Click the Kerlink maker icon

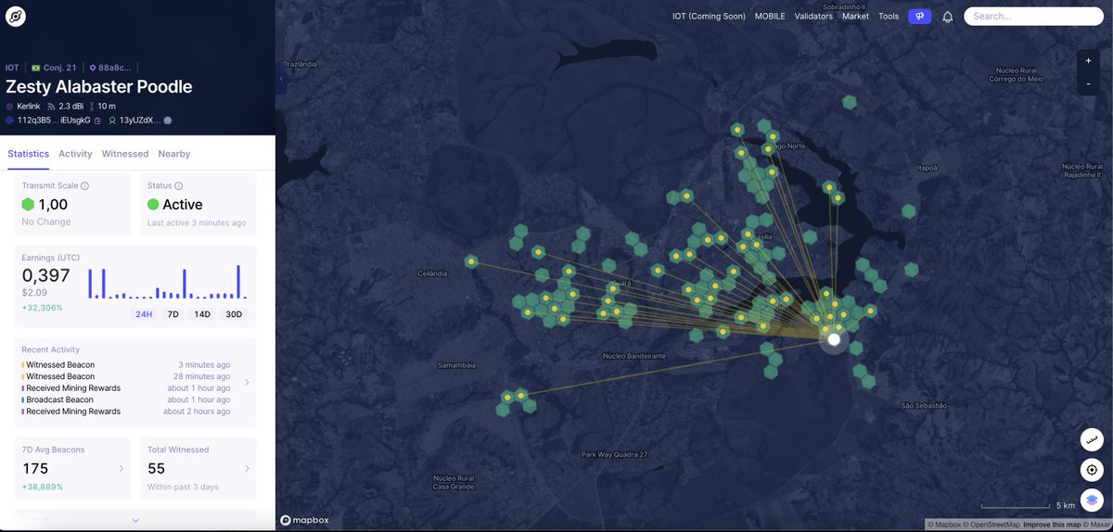point(10,107)
